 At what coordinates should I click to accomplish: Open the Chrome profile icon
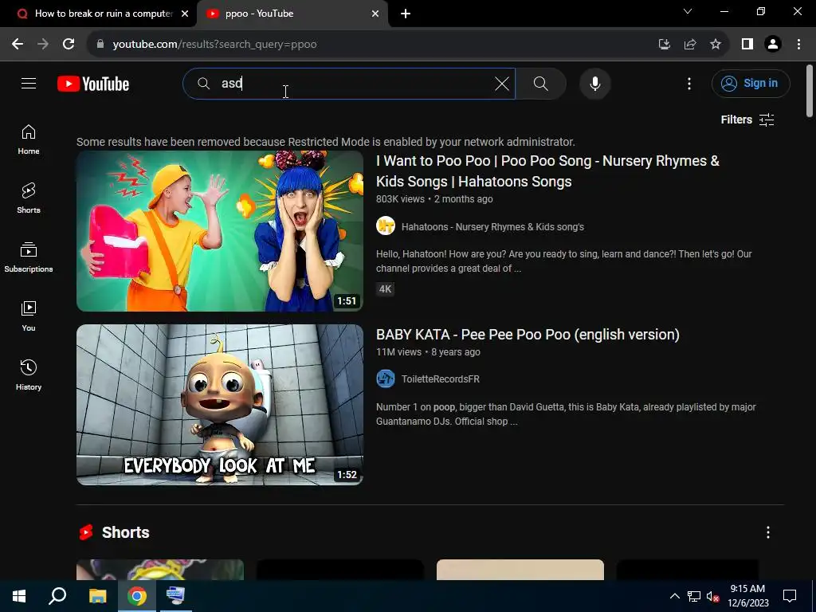[x=773, y=45]
